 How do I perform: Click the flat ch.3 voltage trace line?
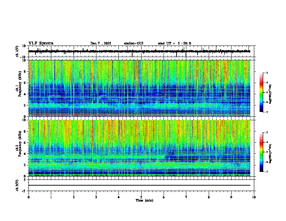[x=139, y=185]
